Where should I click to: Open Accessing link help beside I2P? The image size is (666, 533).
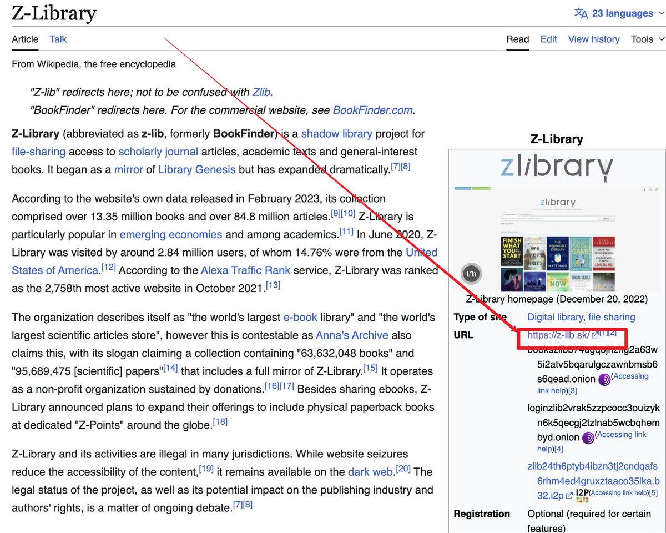pos(620,493)
